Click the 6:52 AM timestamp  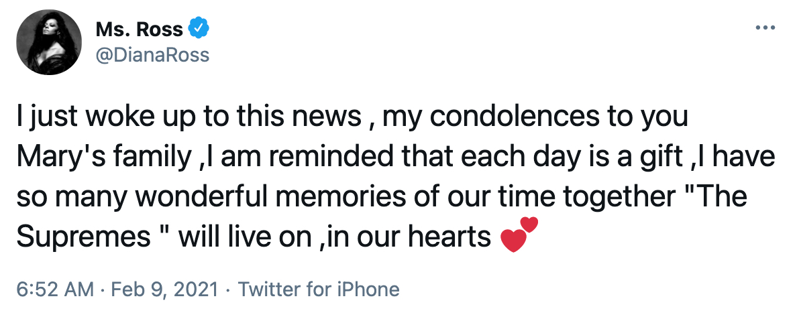[55, 290]
